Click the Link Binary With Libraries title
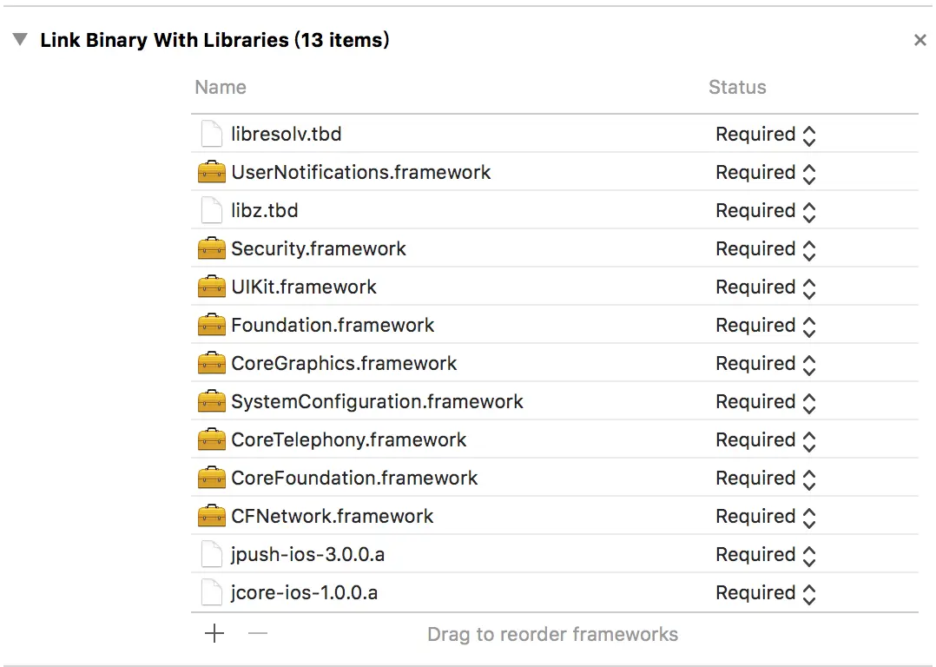Viewport: 936px width, 667px height. tap(214, 40)
